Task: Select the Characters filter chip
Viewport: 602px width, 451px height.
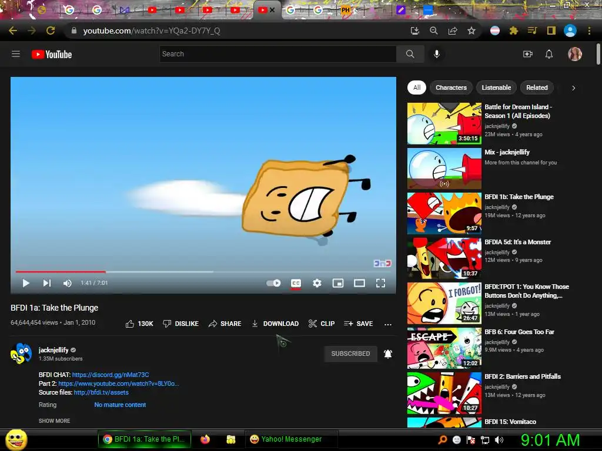Action: [451, 87]
